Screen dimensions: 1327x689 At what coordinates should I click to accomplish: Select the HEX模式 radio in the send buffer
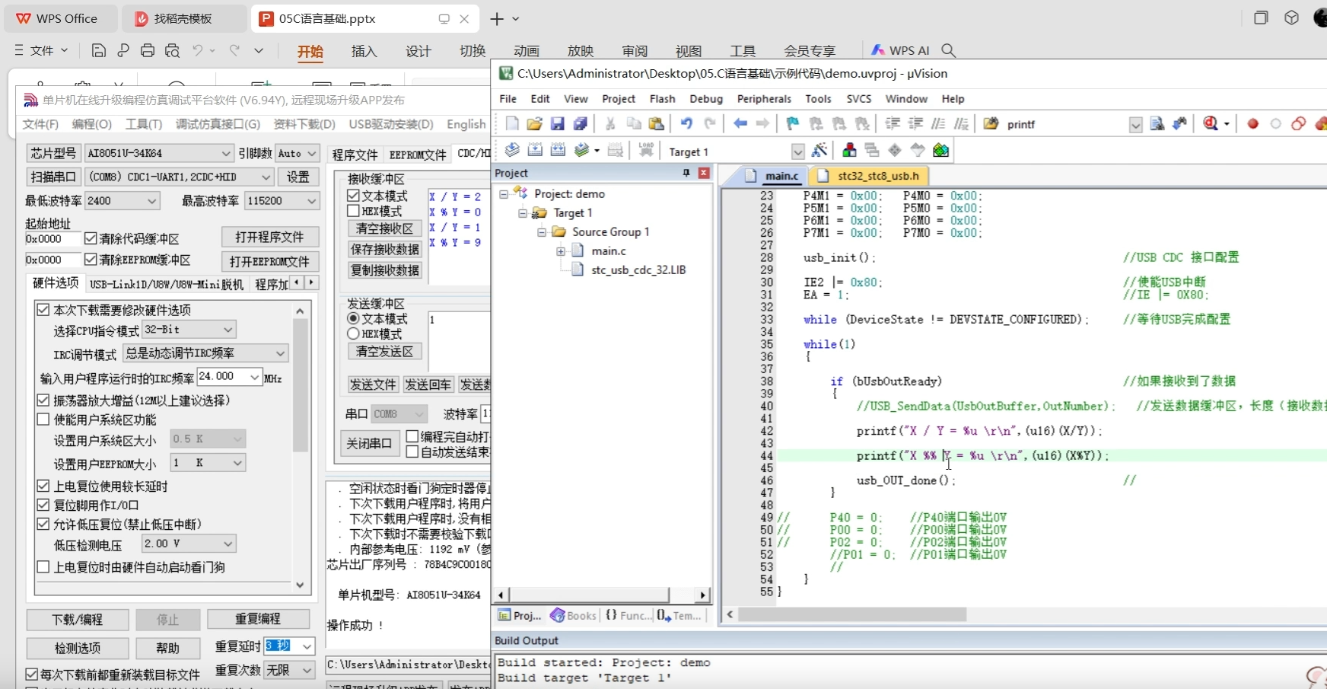tap(353, 333)
